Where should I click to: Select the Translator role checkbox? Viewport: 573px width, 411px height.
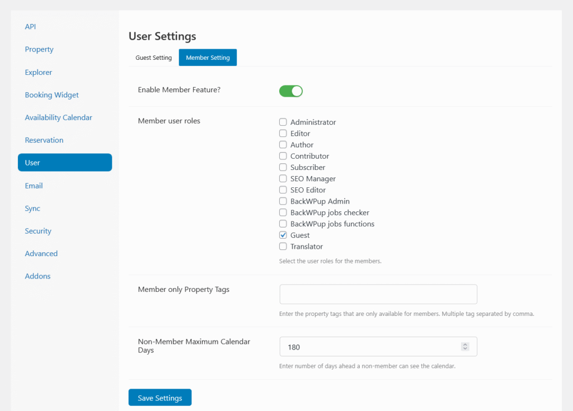point(283,246)
